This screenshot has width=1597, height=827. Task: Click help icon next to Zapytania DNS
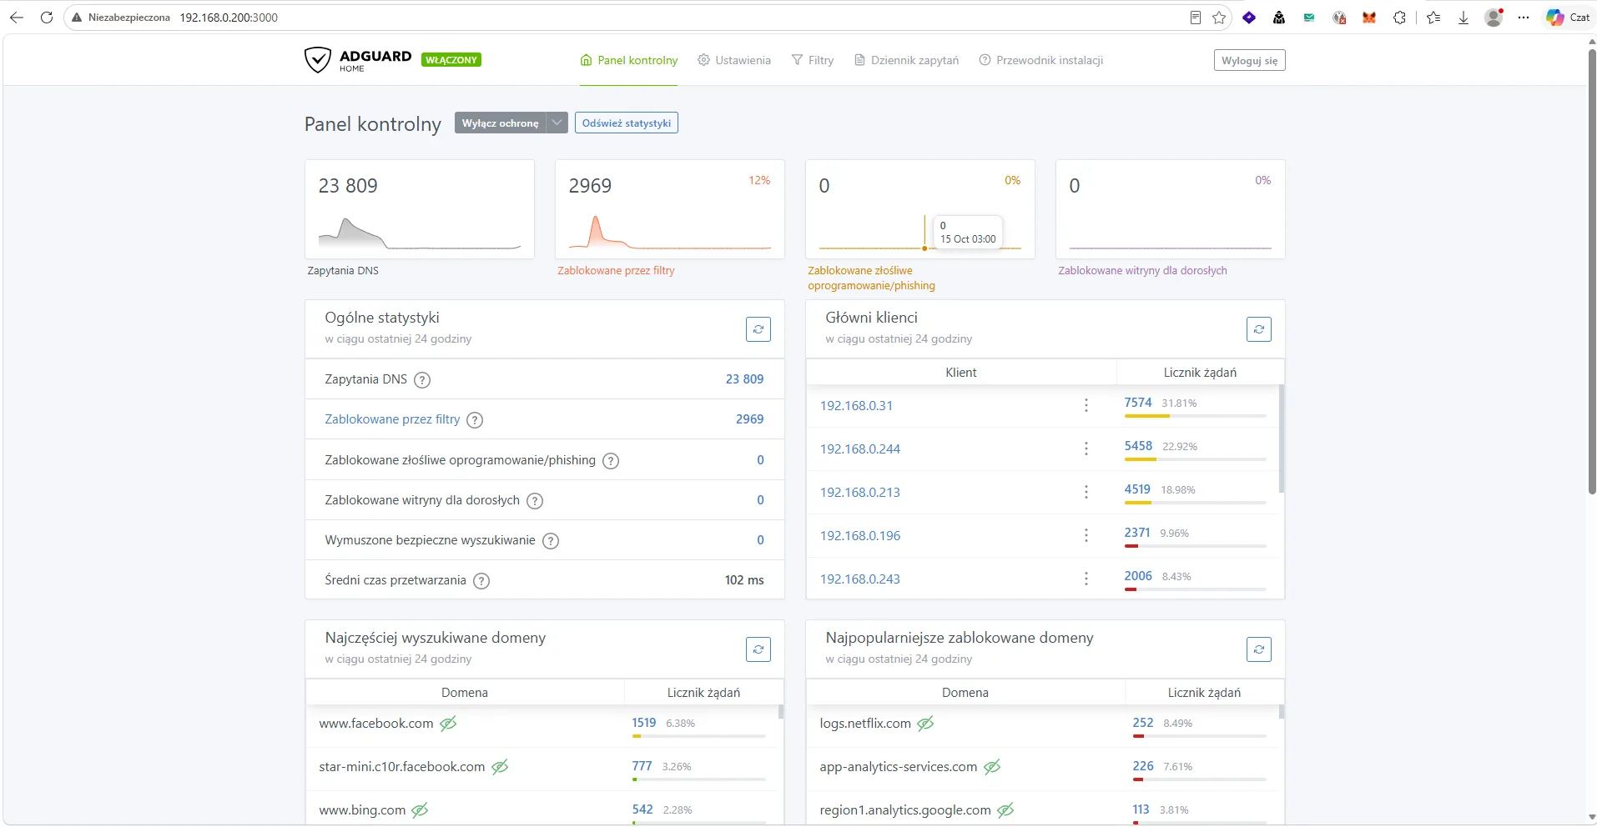tap(422, 380)
